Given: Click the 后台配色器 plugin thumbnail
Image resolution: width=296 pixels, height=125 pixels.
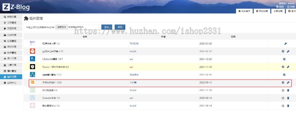Looking at the screenshot, I should click(33, 90).
